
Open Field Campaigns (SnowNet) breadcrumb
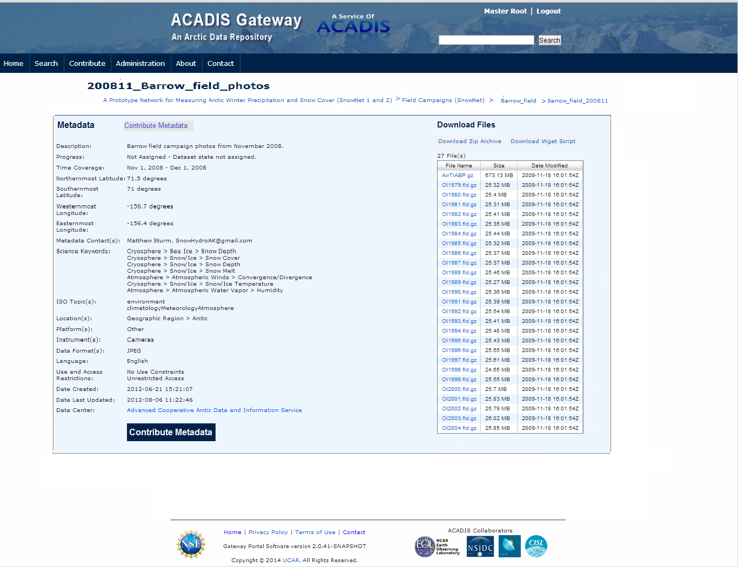[443, 100]
